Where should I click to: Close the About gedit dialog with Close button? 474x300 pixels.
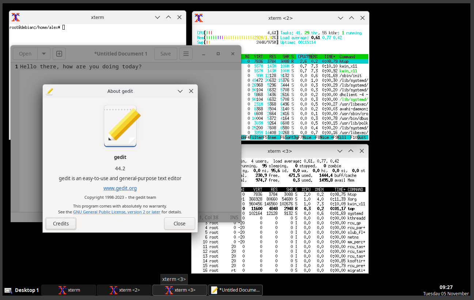click(179, 224)
